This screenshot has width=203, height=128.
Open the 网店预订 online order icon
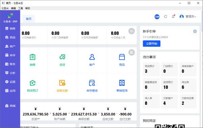pos(32,83)
